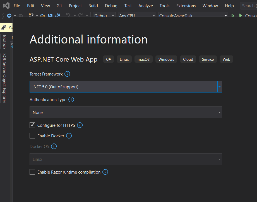Click the Redo toolbar icon

80,15
